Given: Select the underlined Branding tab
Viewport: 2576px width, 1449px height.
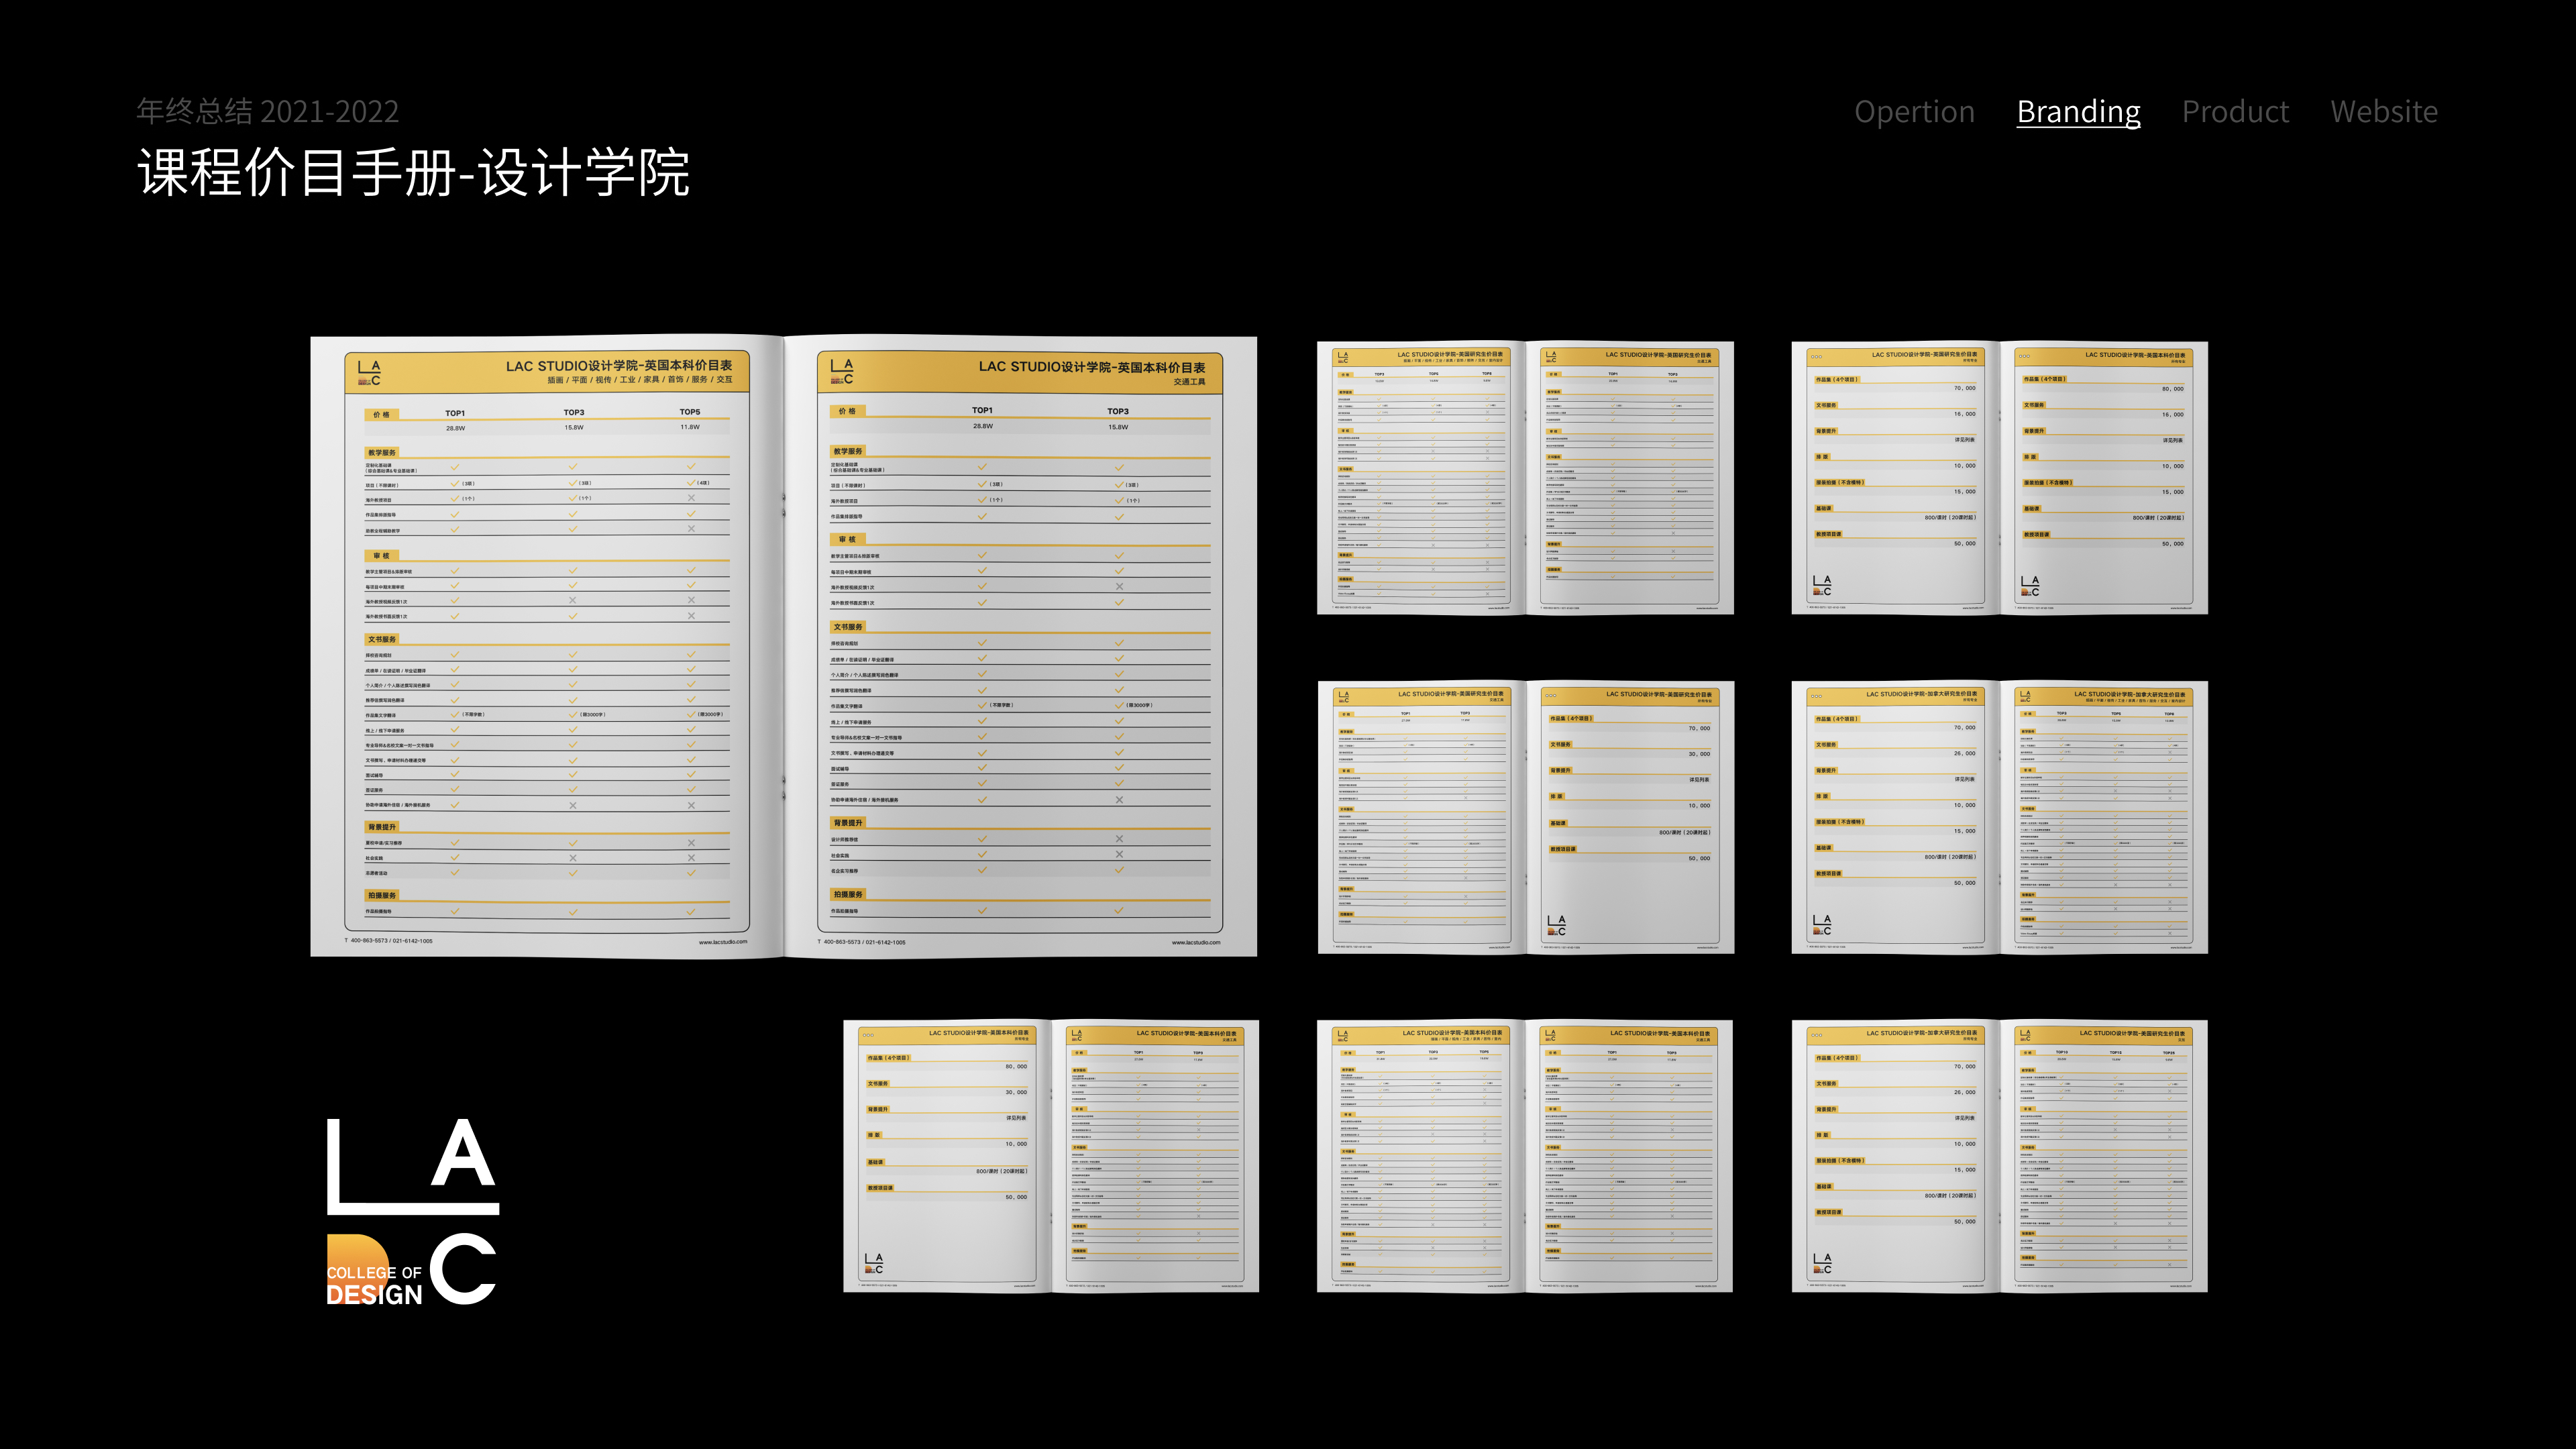Looking at the screenshot, I should (x=2078, y=111).
